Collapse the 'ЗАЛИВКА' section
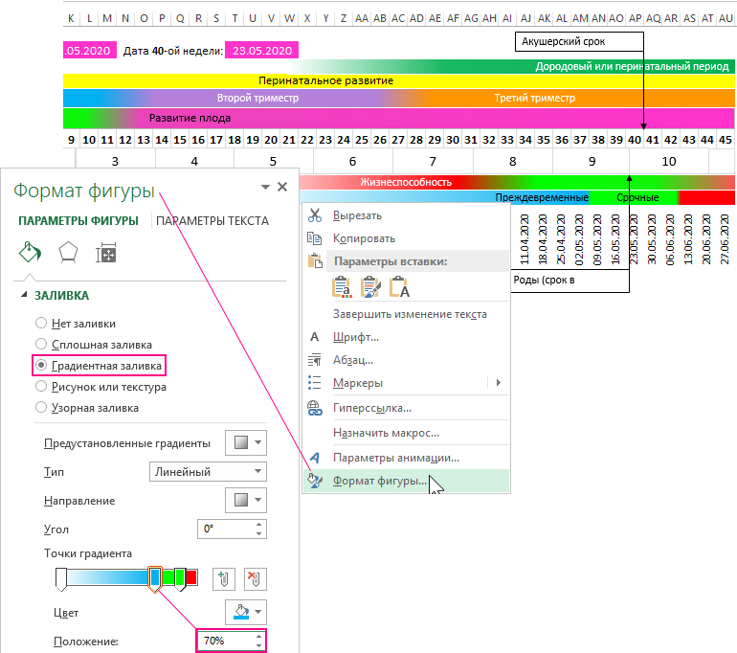Viewport: 737px width, 653px height. coord(24,296)
